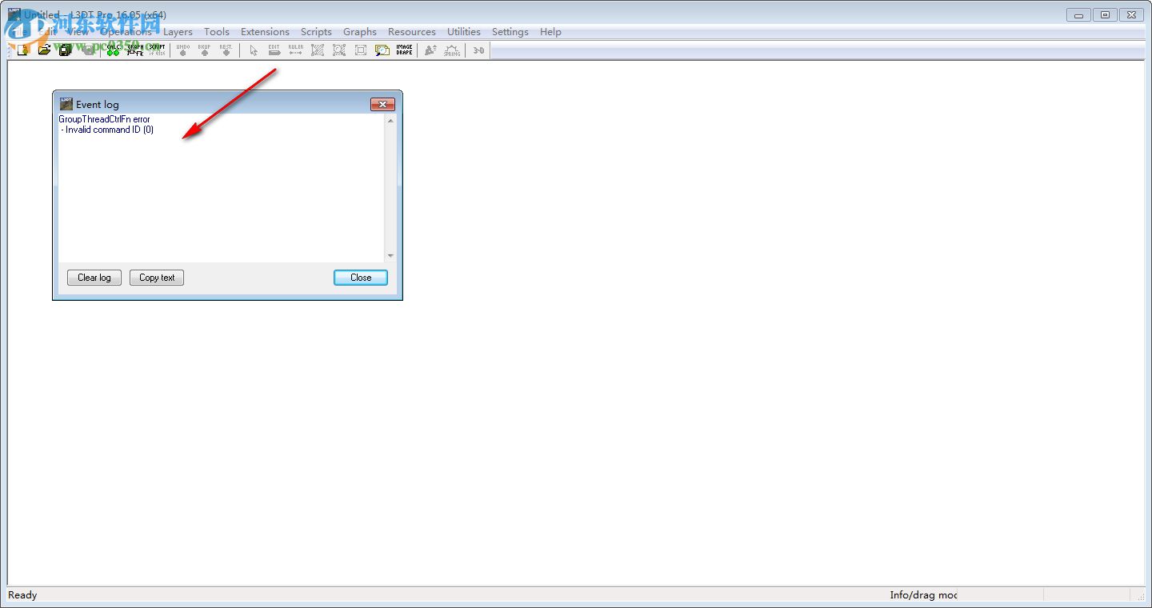The width and height of the screenshot is (1152, 608).
Task: Open the Scripts menu
Action: click(x=316, y=32)
